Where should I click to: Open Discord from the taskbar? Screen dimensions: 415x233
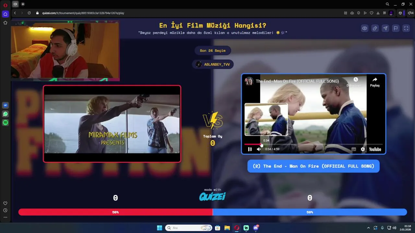(x=256, y=228)
